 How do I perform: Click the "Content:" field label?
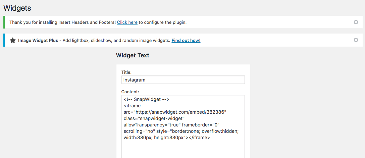[x=130, y=92]
